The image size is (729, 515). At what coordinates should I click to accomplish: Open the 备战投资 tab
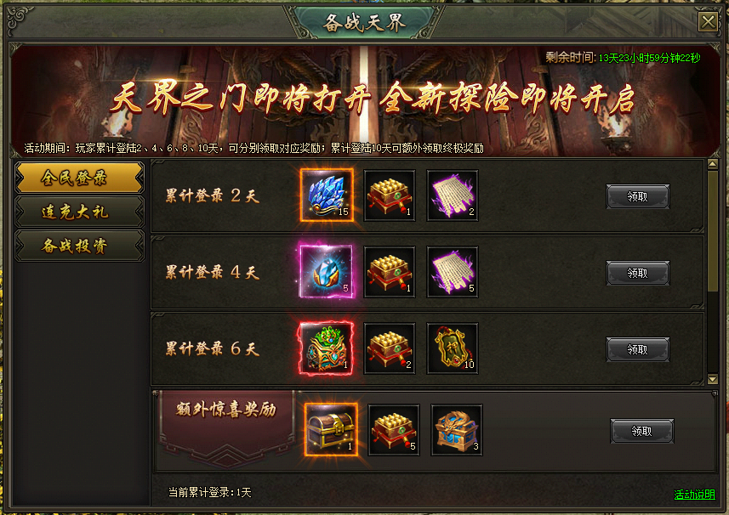[x=79, y=246]
